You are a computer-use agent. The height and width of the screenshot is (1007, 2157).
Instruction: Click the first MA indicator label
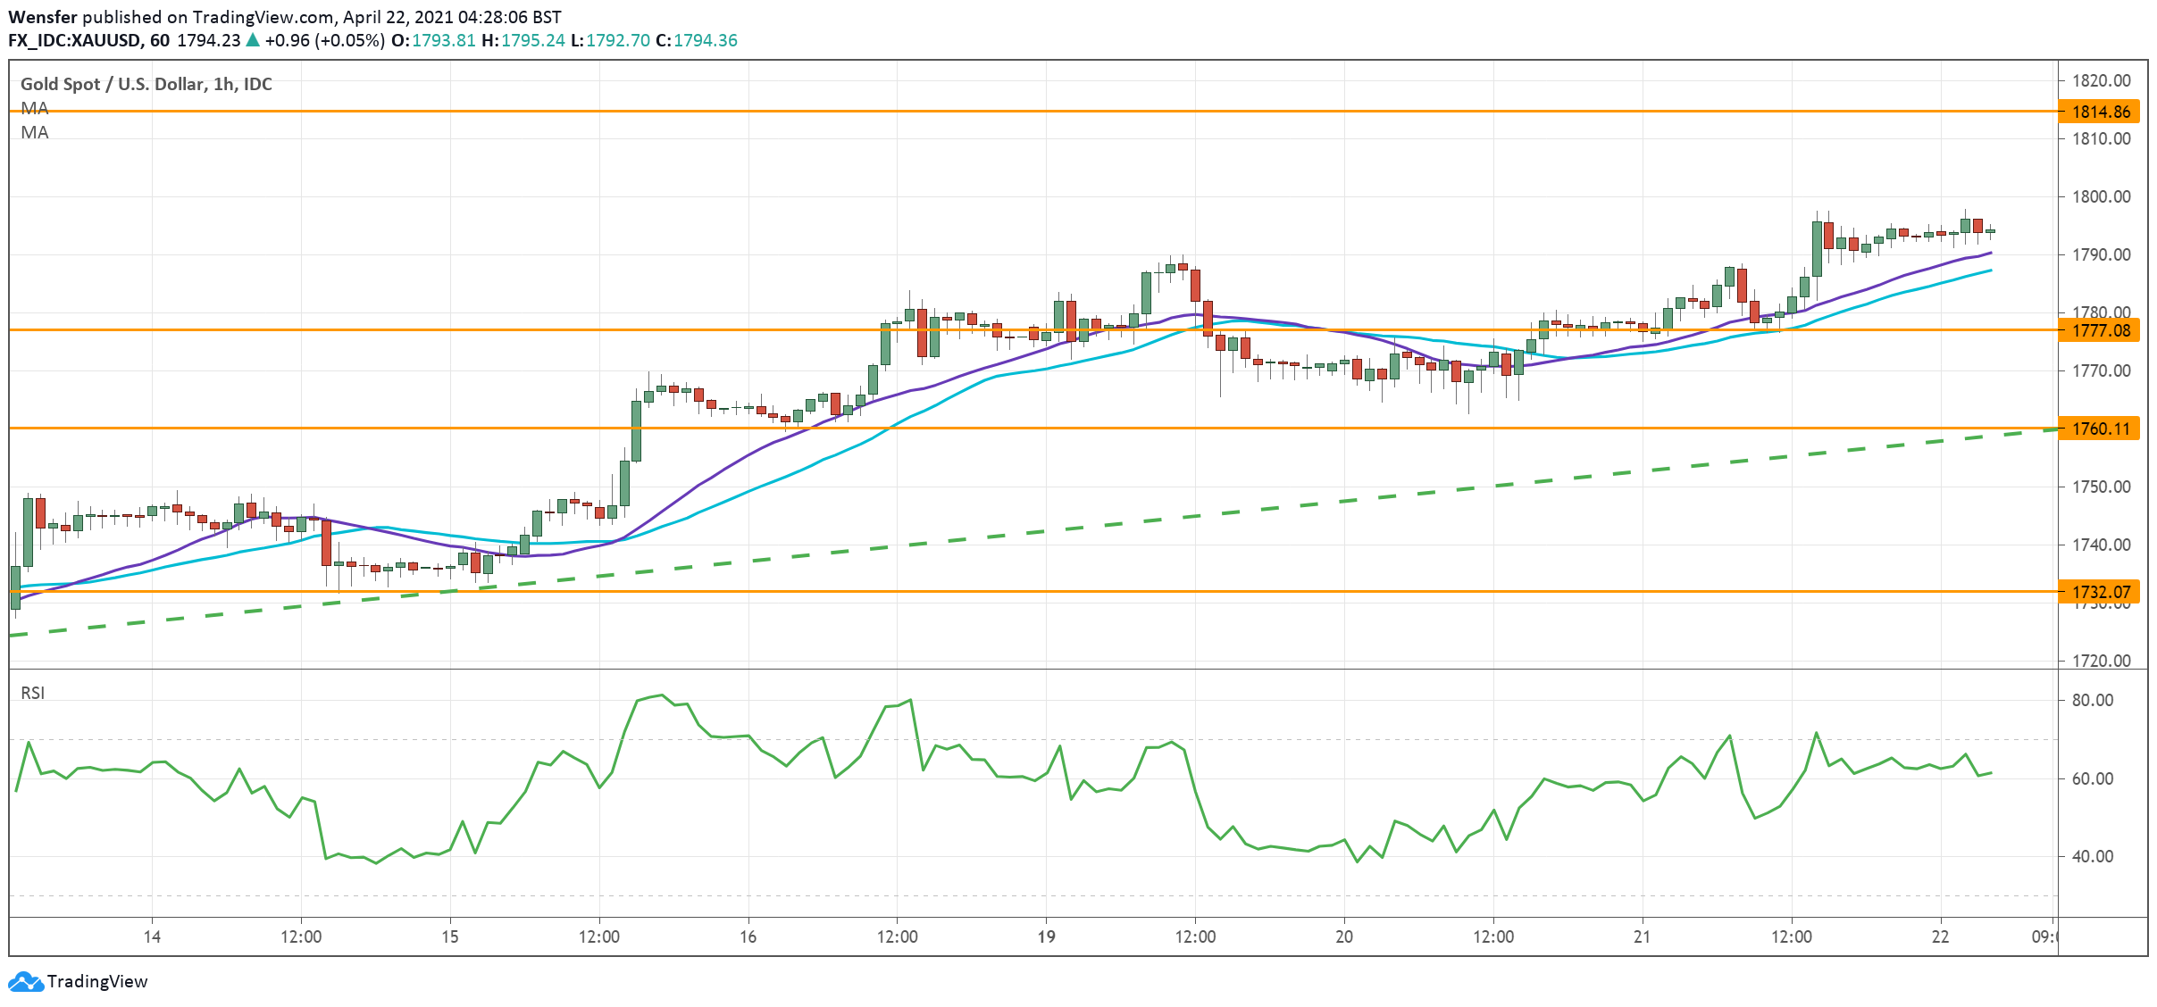point(35,108)
